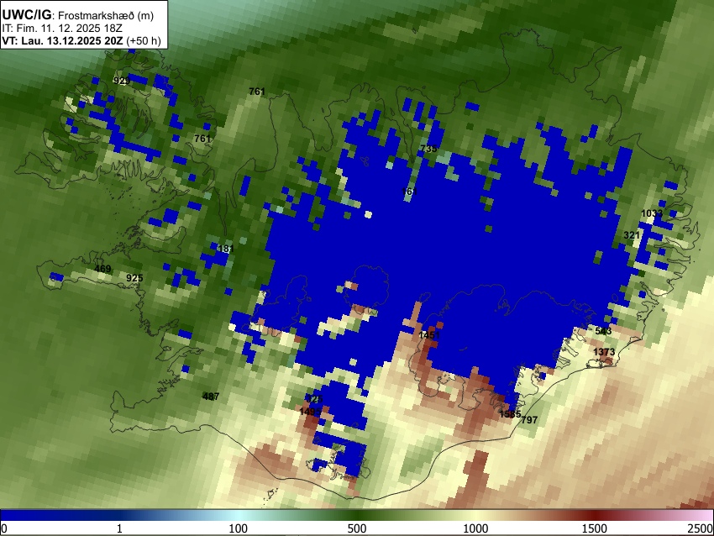Click the 1373 height label
The image size is (714, 536).
click(604, 352)
